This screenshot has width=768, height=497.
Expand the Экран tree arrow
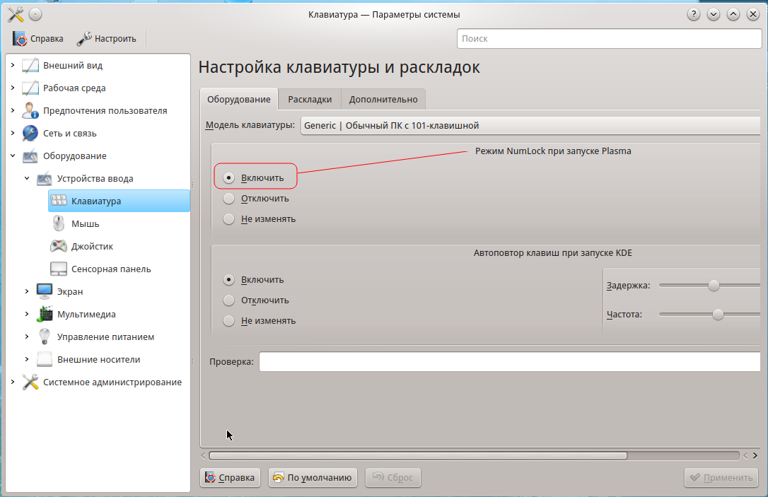[27, 291]
